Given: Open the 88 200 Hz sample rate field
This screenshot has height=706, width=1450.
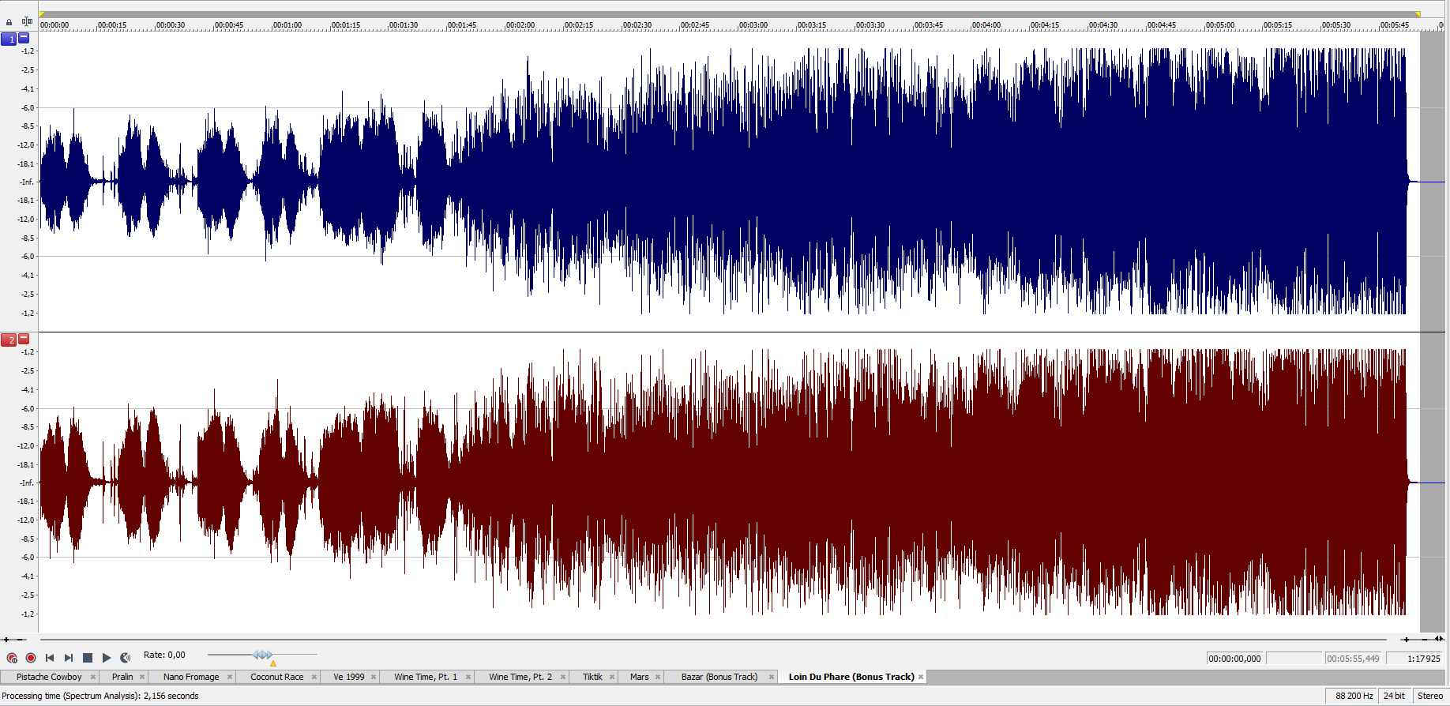Looking at the screenshot, I should pos(1354,696).
